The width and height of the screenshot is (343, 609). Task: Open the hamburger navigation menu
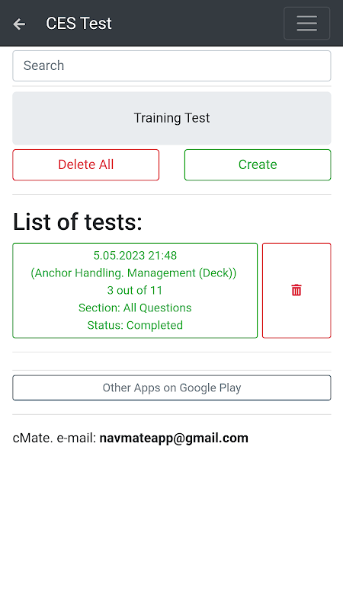click(307, 24)
